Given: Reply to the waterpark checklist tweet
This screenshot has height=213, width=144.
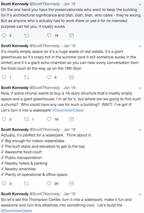Looking at the screenshot, I should pos(4,184).
